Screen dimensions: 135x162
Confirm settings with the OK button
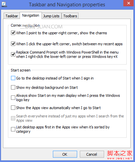pos(65,154)
